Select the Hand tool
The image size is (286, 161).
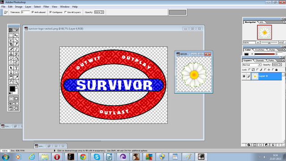pos(11,82)
